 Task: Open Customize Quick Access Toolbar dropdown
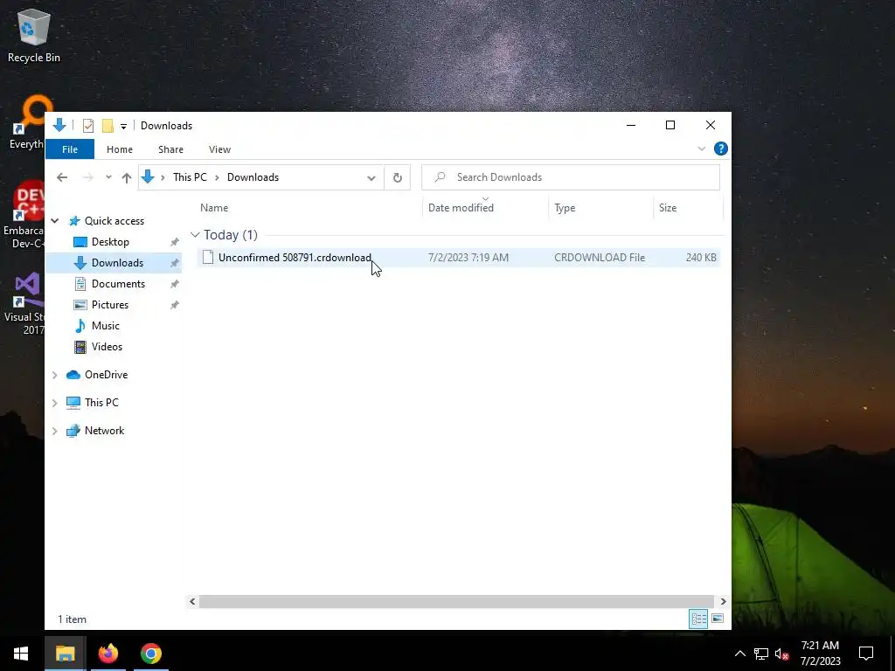(123, 126)
